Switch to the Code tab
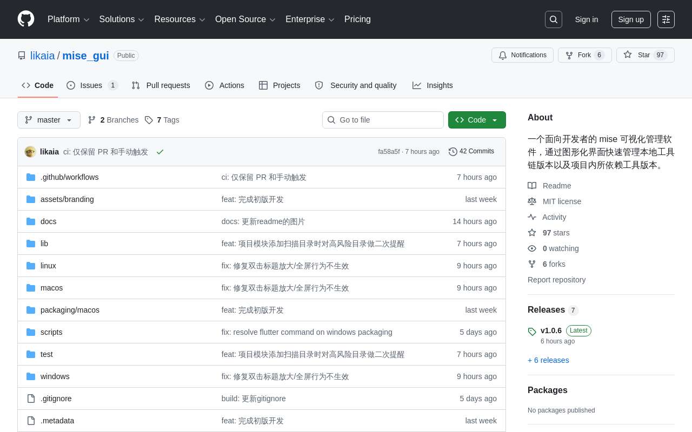Image resolution: width=692 pixels, height=432 pixels. [x=38, y=85]
